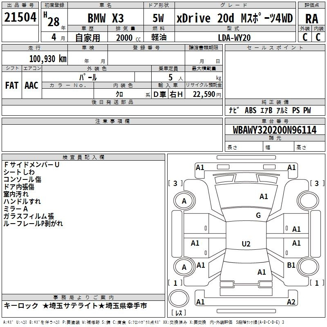Select grade xDrive 20d M Sports 4WD
327x327 pixels.
click(235, 18)
